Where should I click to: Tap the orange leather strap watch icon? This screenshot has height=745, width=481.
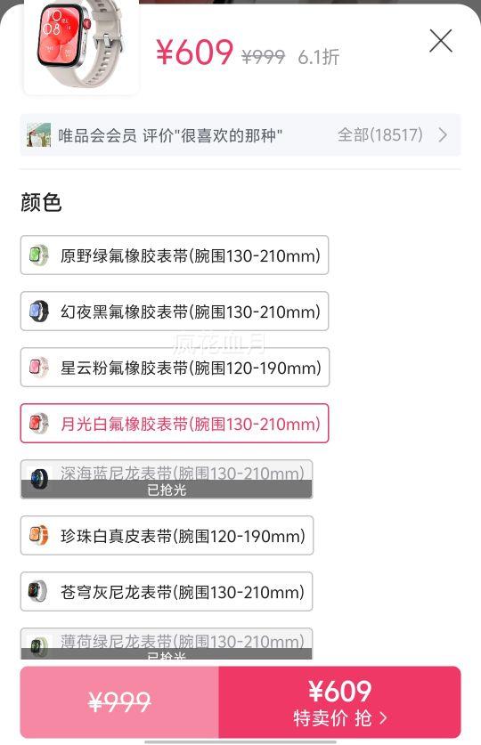38,536
